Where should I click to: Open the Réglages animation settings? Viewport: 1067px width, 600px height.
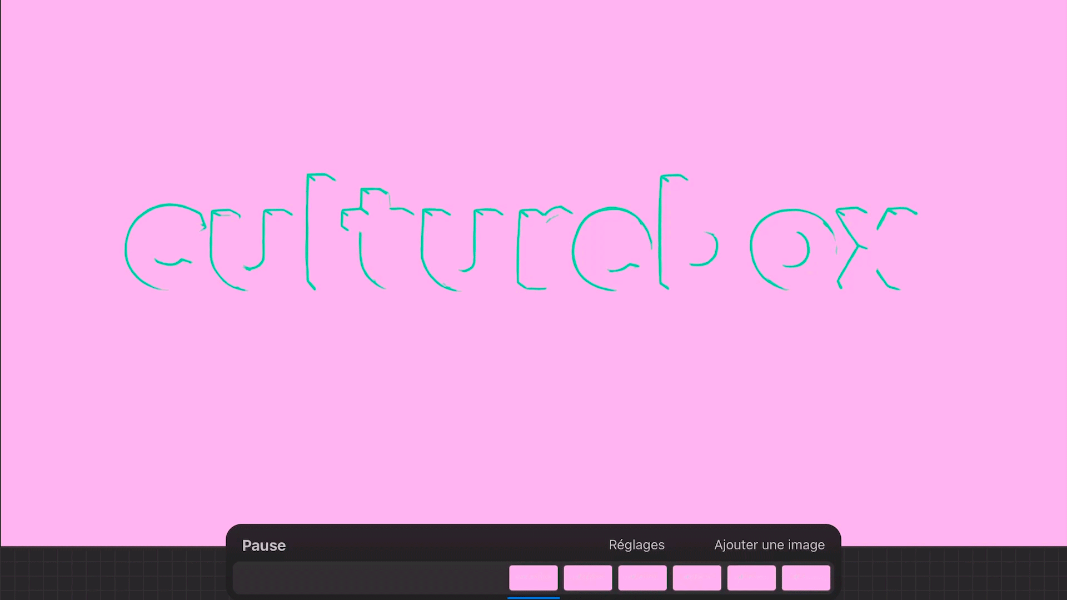pyautogui.click(x=636, y=545)
